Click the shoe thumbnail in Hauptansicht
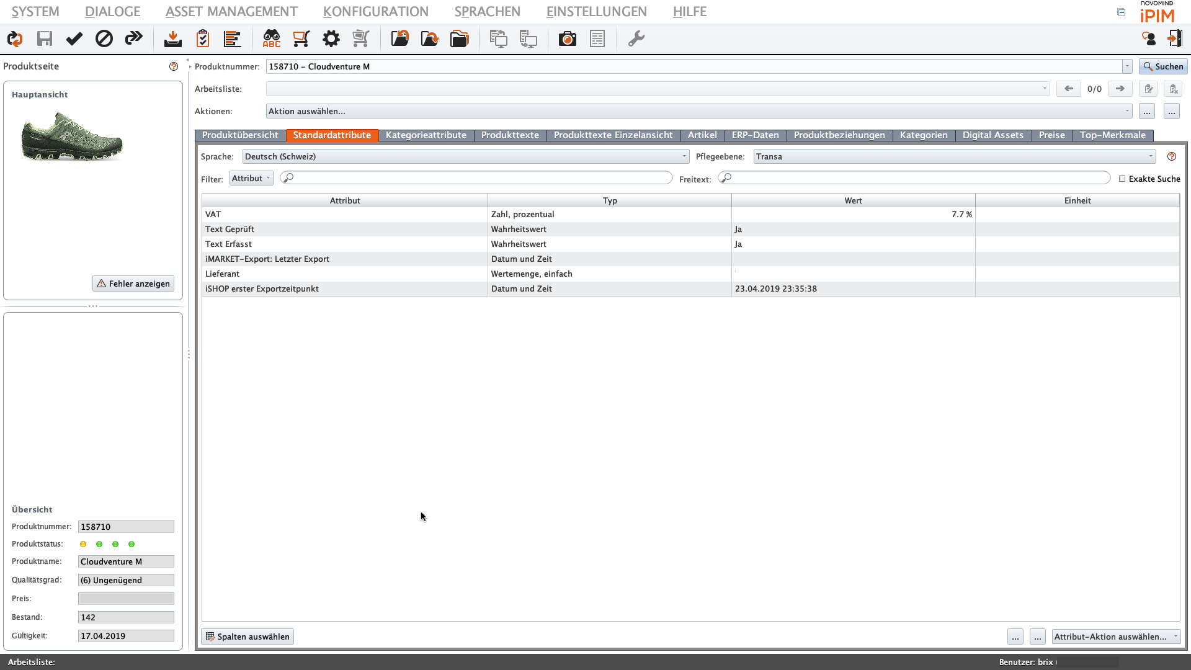The height and width of the screenshot is (670, 1191). point(72,136)
